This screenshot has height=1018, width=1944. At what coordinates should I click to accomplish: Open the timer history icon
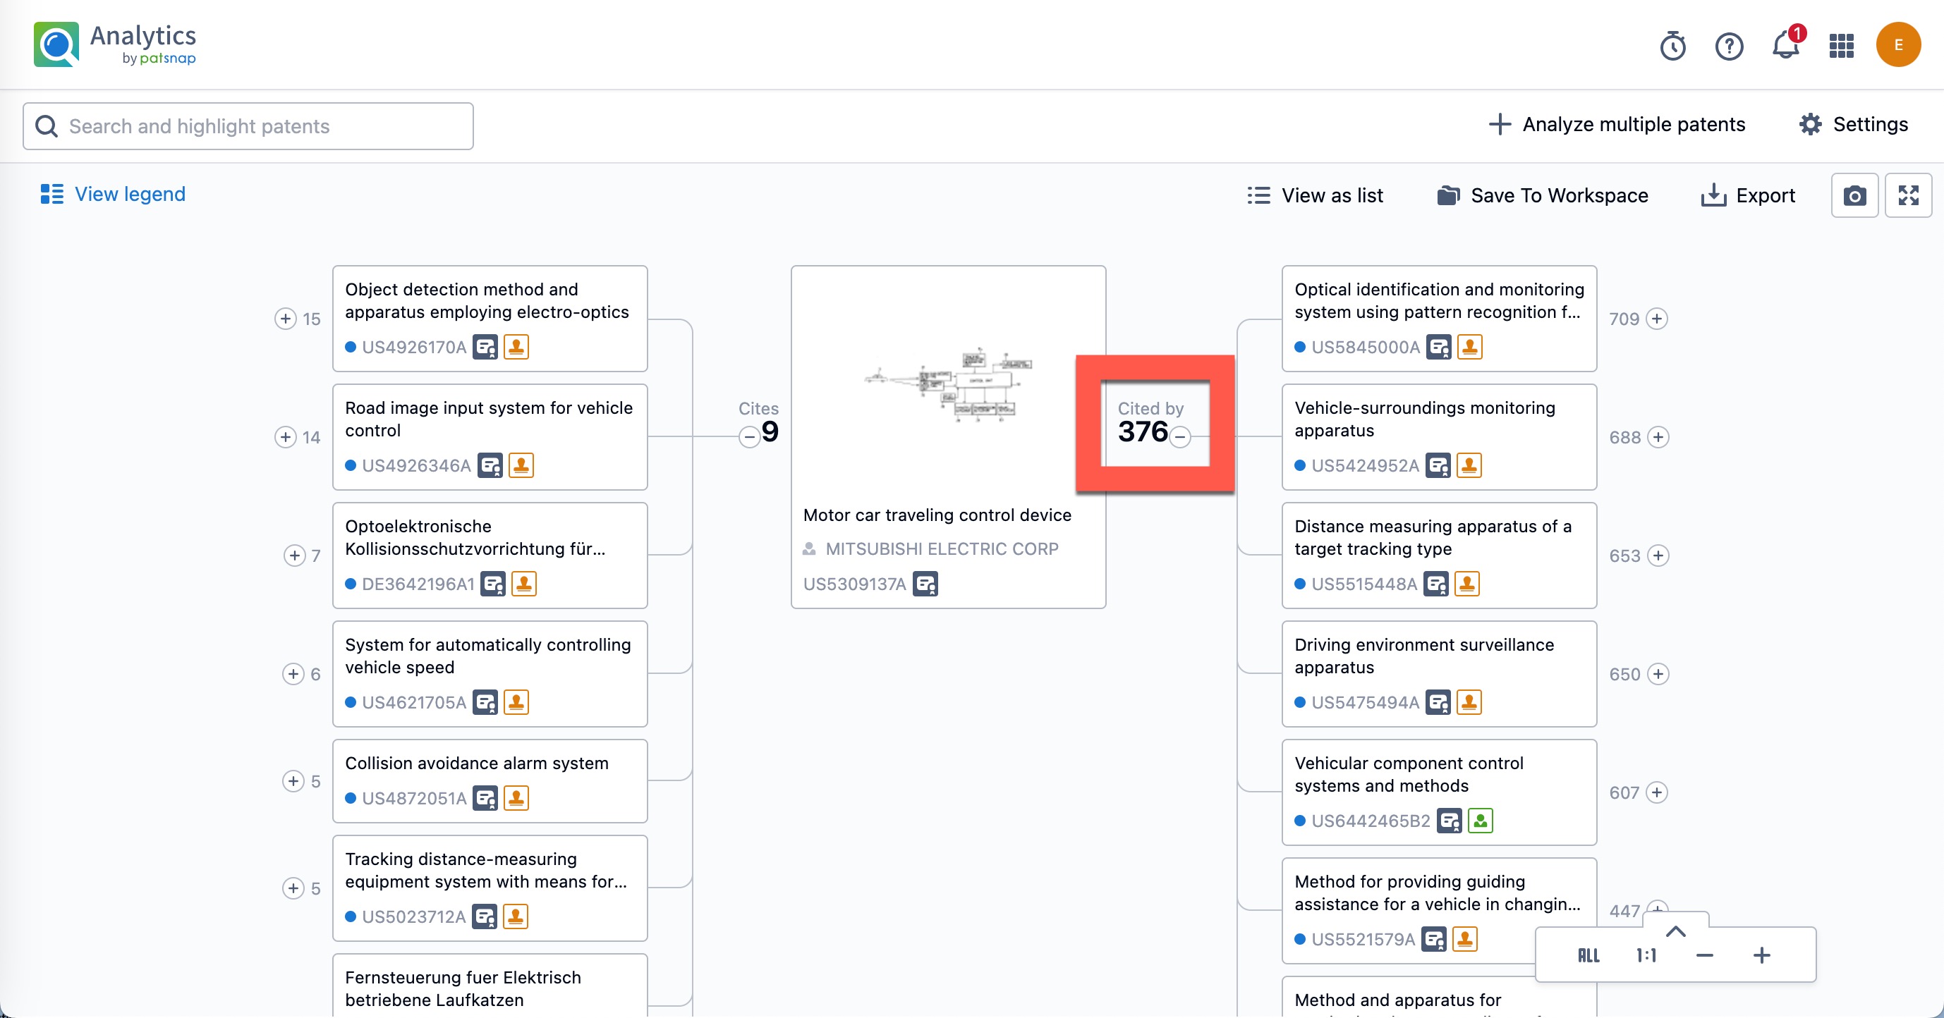1672,46
